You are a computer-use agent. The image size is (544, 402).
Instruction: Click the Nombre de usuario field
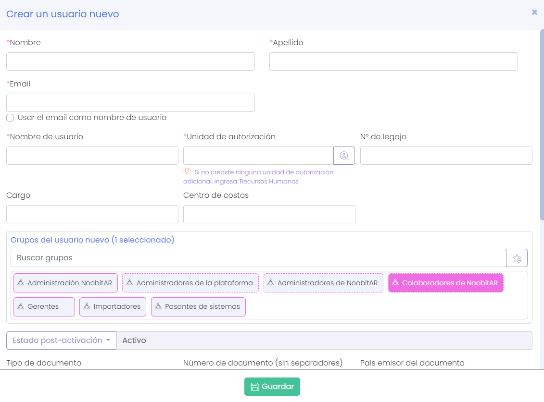tap(92, 156)
